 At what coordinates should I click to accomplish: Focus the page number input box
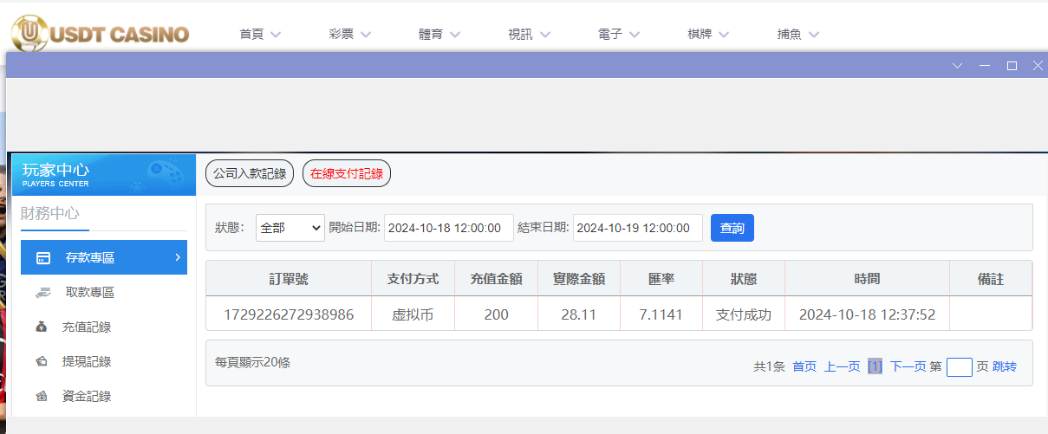click(959, 367)
